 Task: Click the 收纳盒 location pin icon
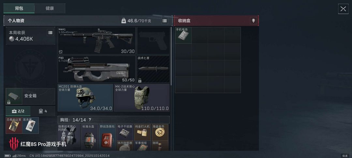254,21
